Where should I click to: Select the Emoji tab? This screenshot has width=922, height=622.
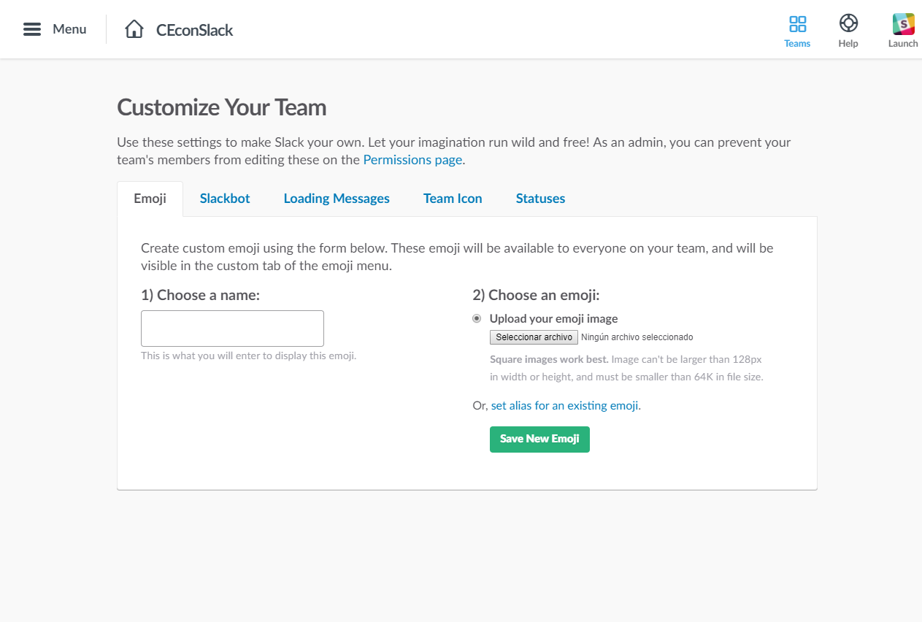150,199
